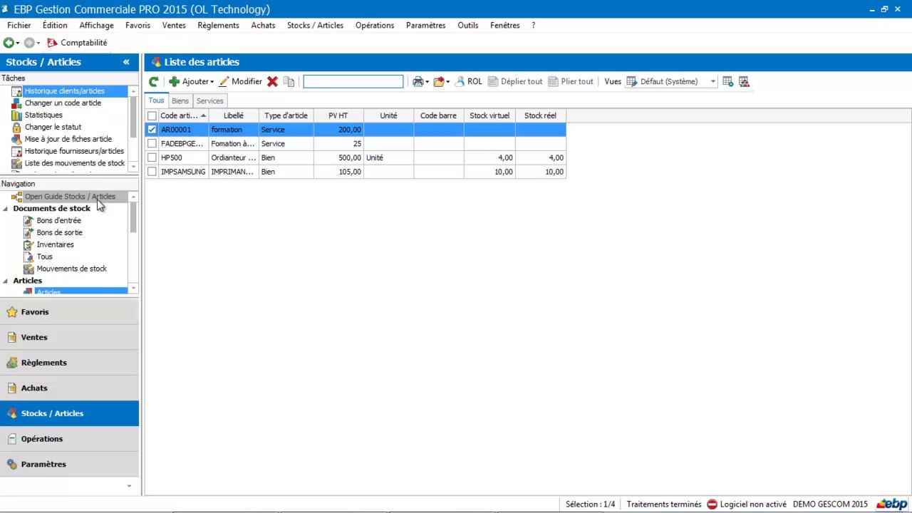Click the export icon in the toolbar
This screenshot has width=912, height=513.
point(438,82)
